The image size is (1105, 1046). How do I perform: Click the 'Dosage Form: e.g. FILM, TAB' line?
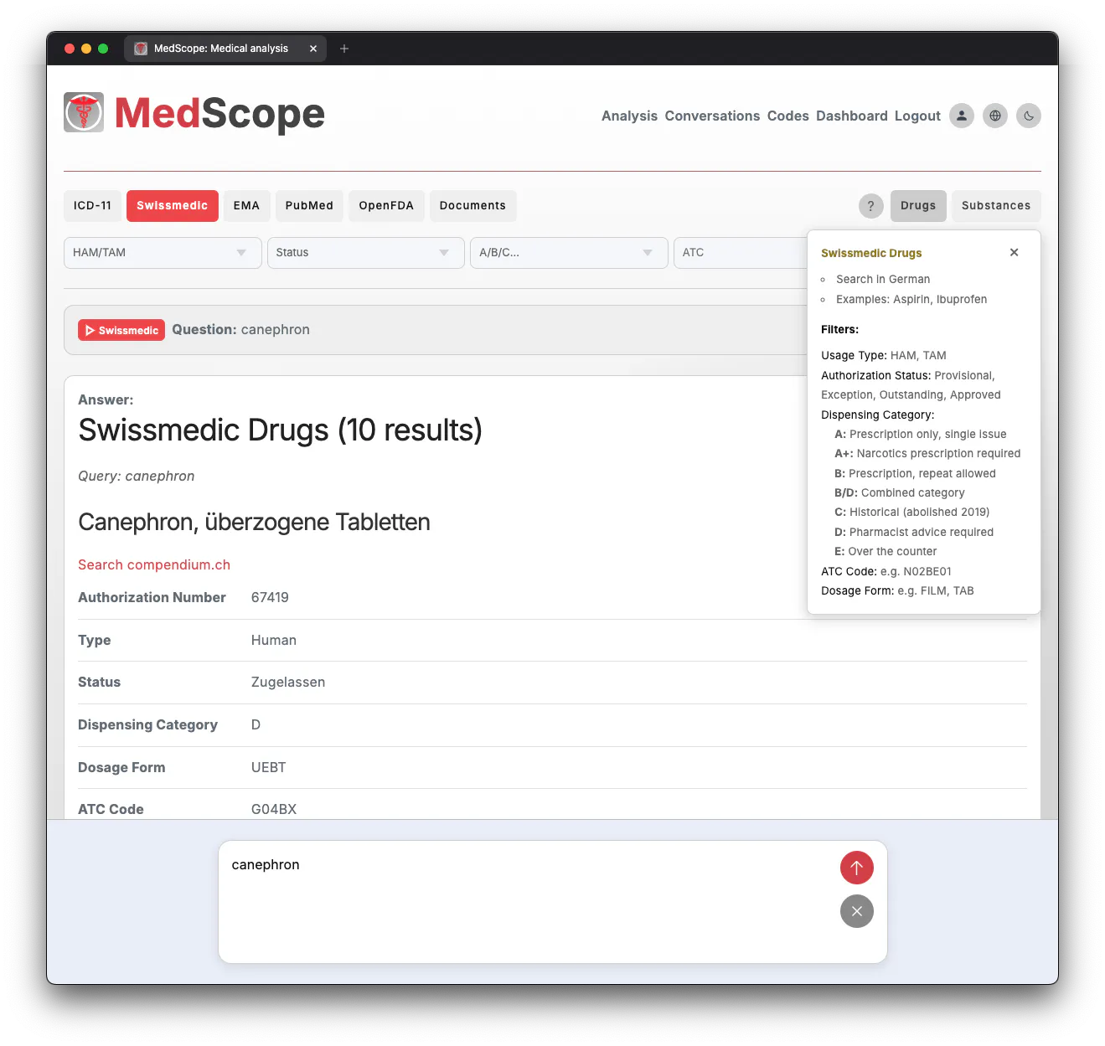point(897,591)
